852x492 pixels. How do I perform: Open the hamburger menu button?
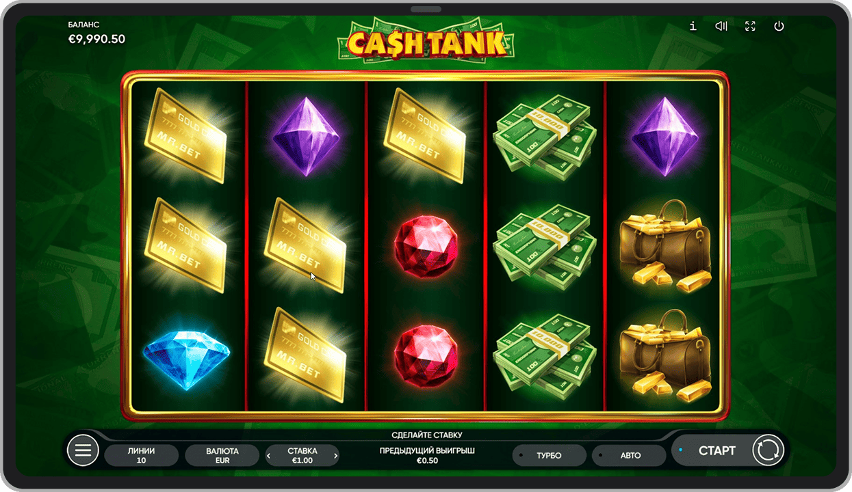click(83, 450)
